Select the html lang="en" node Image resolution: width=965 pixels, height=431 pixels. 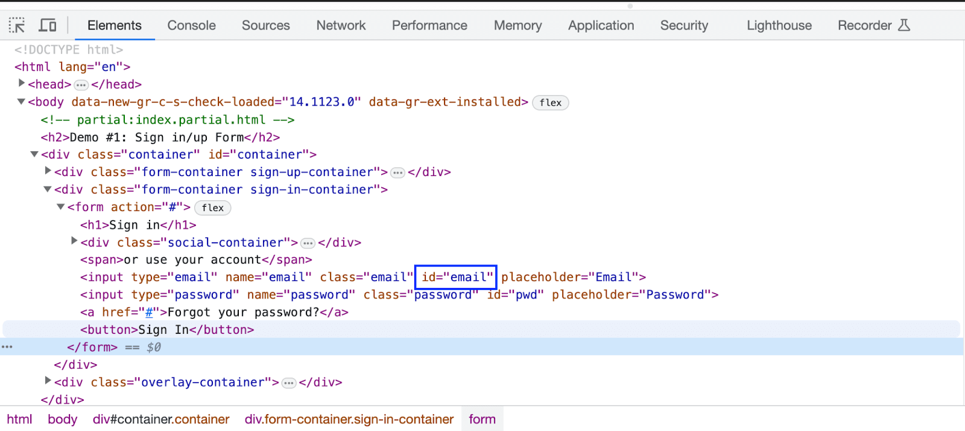[72, 67]
